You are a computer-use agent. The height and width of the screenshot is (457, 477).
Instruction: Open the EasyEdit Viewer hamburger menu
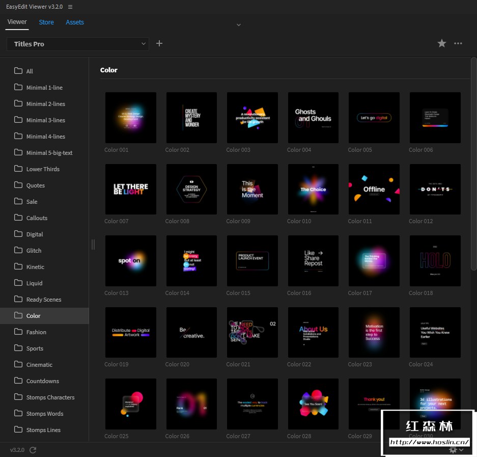point(70,7)
